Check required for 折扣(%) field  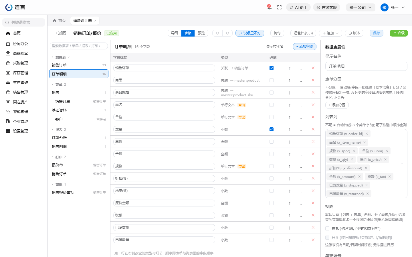click(x=272, y=178)
